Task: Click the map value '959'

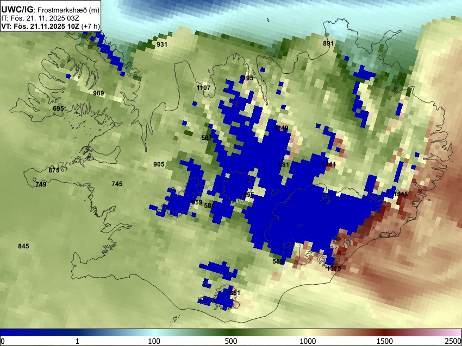Action: tap(197, 202)
